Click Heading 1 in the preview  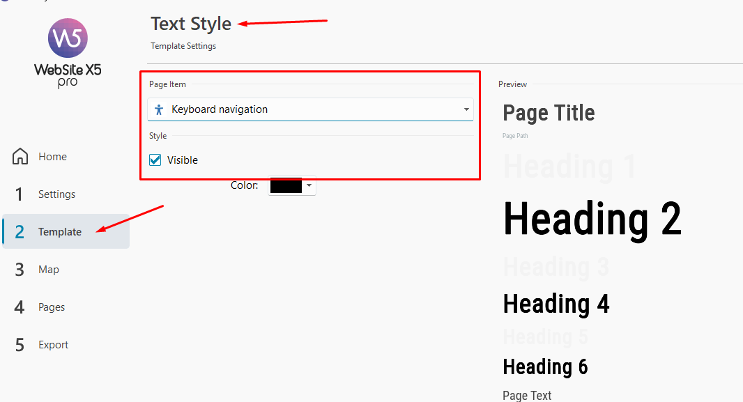click(x=569, y=167)
